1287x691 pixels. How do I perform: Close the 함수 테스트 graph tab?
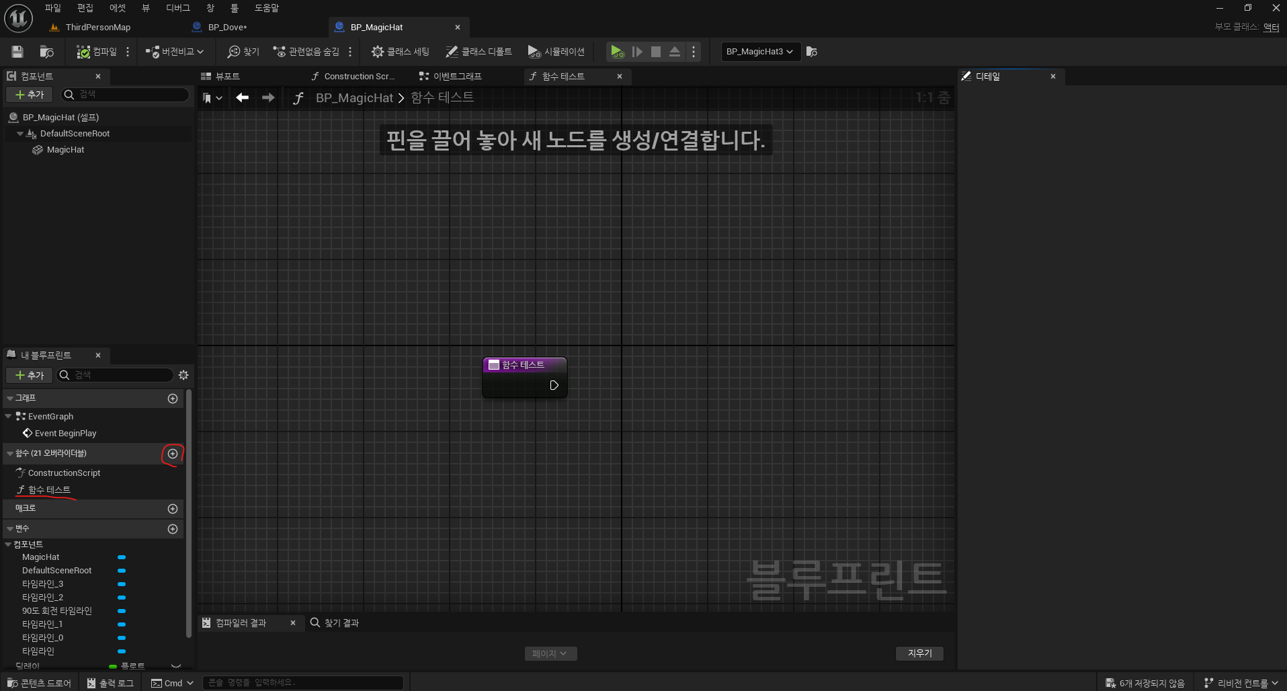(620, 77)
